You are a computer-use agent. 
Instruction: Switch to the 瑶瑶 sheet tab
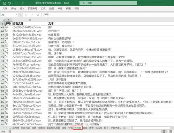pos(64,128)
